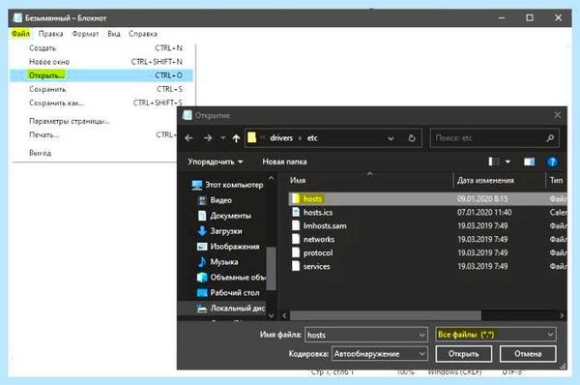Select the networks file

click(427, 240)
